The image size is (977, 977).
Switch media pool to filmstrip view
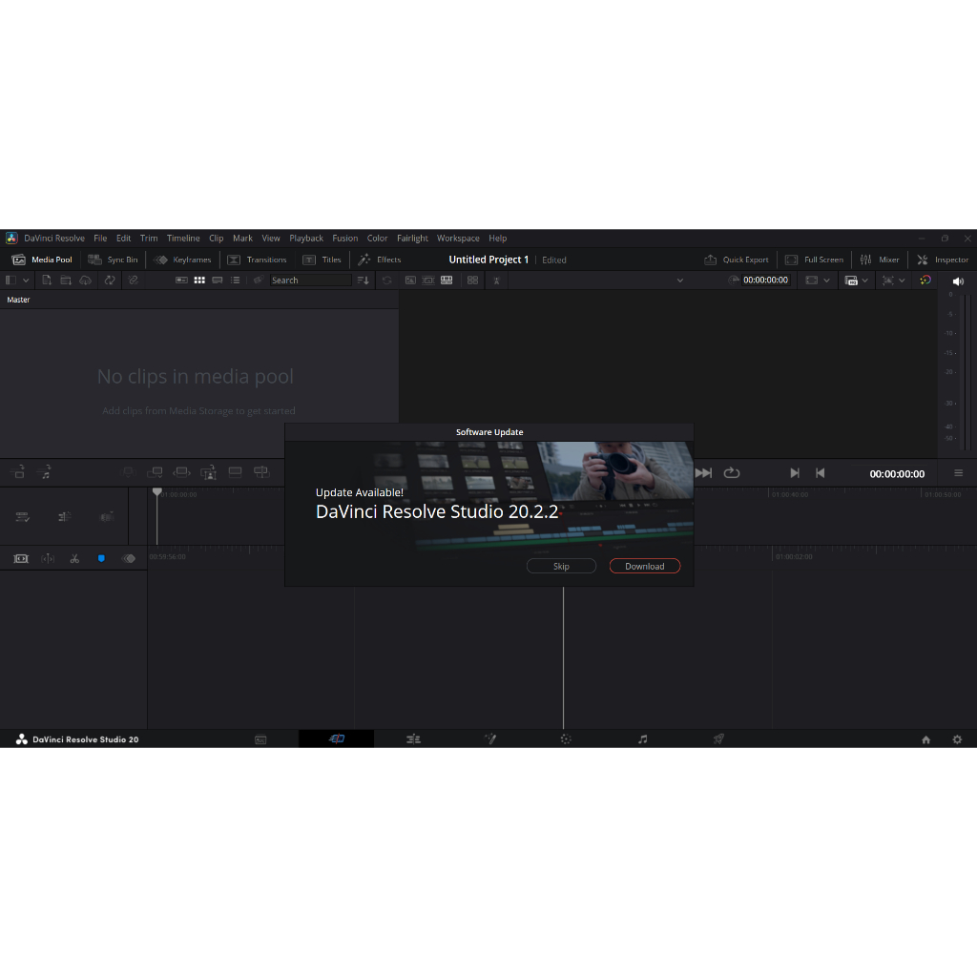pos(218,281)
